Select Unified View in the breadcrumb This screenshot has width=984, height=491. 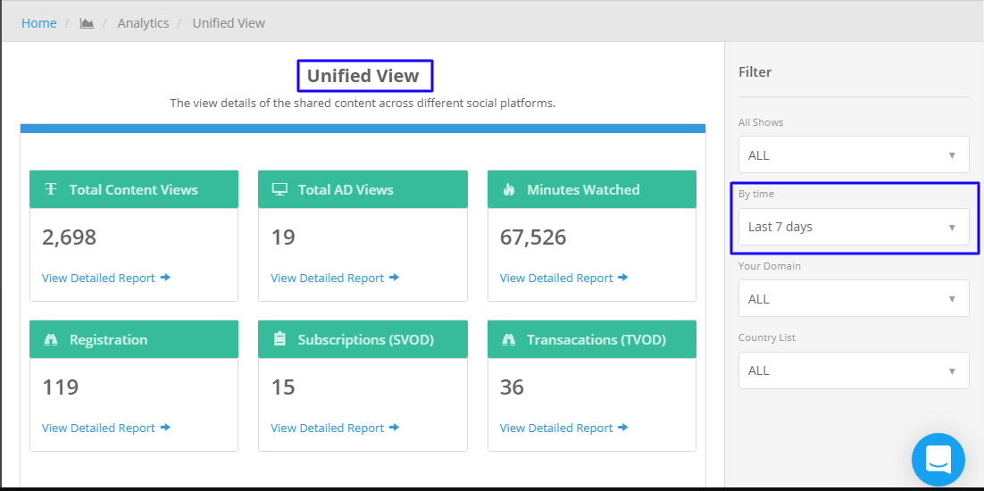[229, 23]
